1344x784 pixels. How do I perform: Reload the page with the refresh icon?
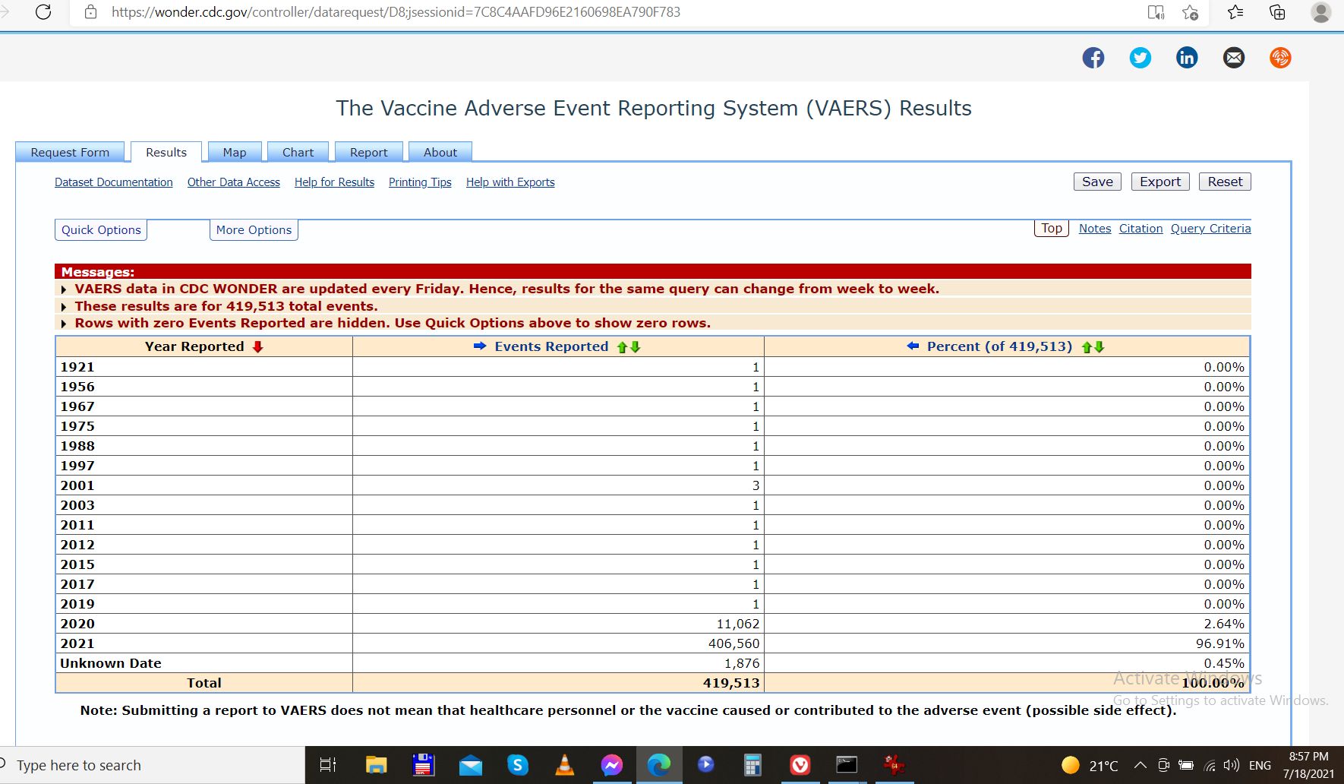tap(43, 12)
